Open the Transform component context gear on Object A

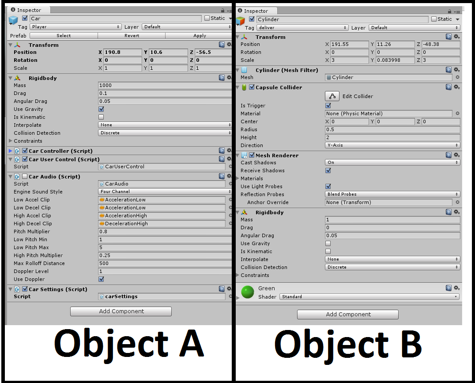pyautogui.click(x=229, y=45)
